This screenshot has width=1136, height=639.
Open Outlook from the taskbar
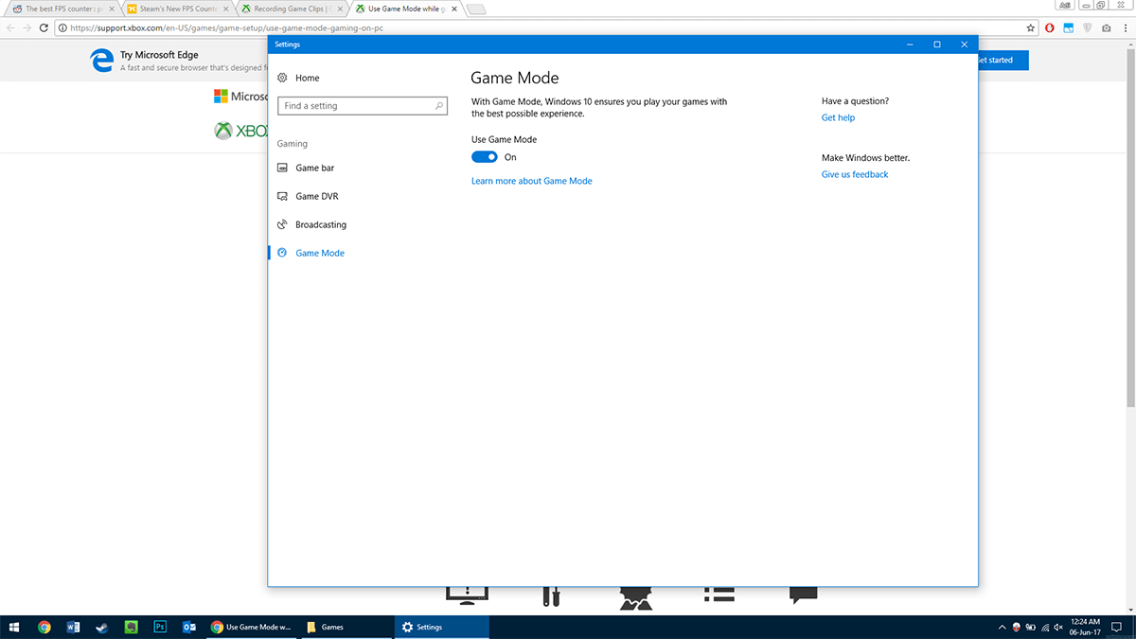click(x=189, y=627)
